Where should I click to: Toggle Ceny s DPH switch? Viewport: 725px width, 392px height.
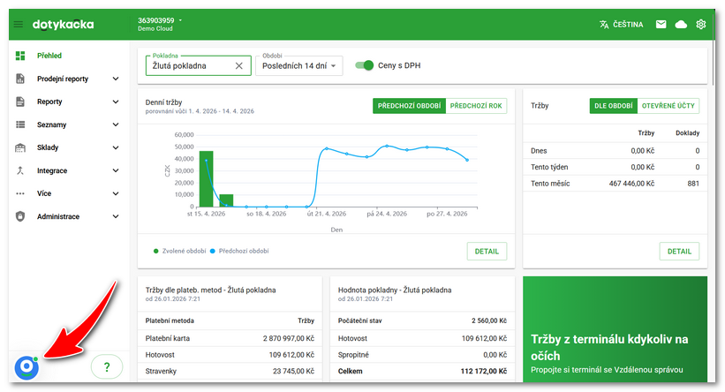[364, 65]
